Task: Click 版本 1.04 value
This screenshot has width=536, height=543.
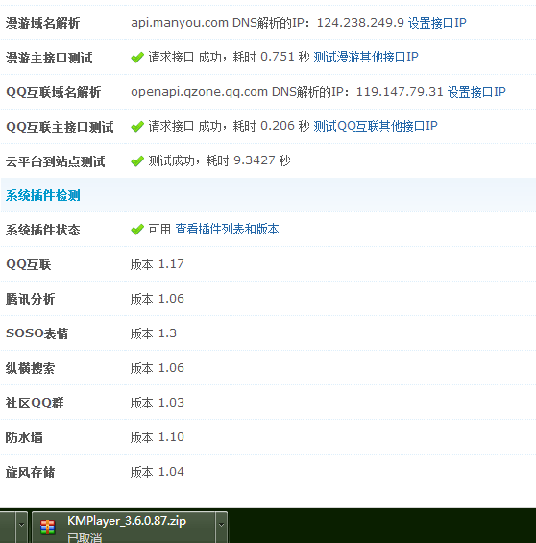Action: [158, 472]
